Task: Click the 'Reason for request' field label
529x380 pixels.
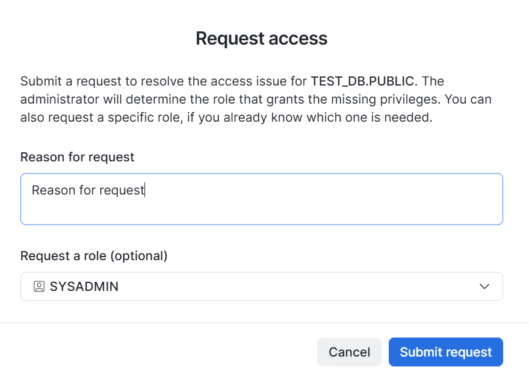Action: (x=77, y=157)
